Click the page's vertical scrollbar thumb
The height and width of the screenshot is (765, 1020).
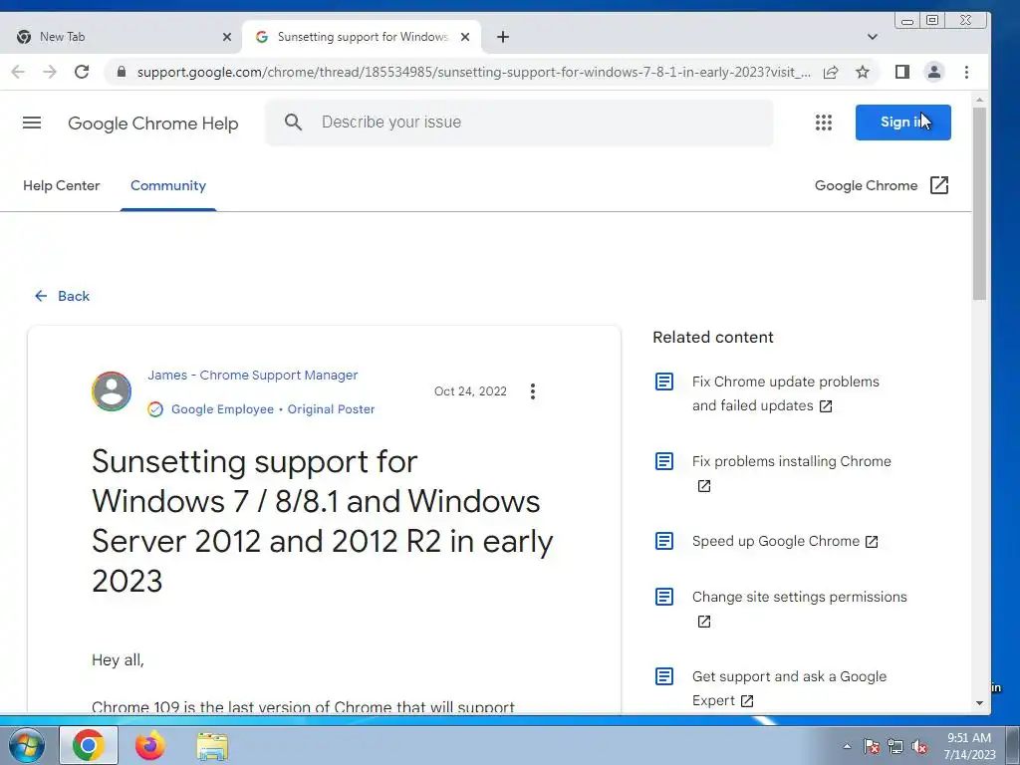coord(980,204)
